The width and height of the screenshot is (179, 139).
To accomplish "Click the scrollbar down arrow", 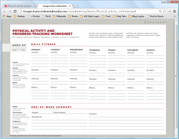I will 176,136.
